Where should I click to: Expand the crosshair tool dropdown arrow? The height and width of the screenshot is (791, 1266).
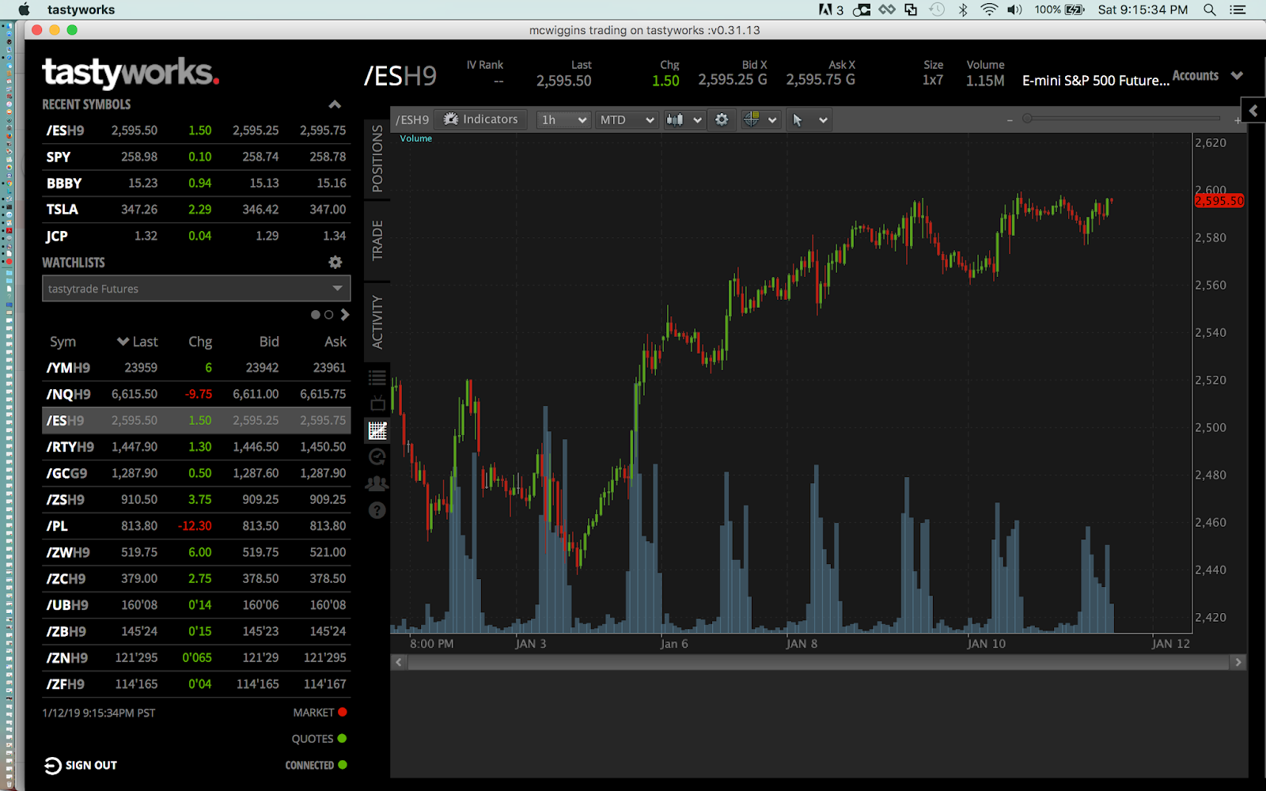click(x=772, y=120)
